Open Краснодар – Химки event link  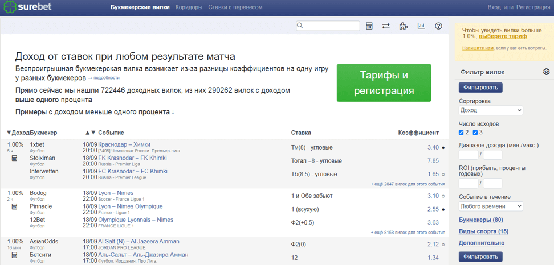click(x=124, y=144)
